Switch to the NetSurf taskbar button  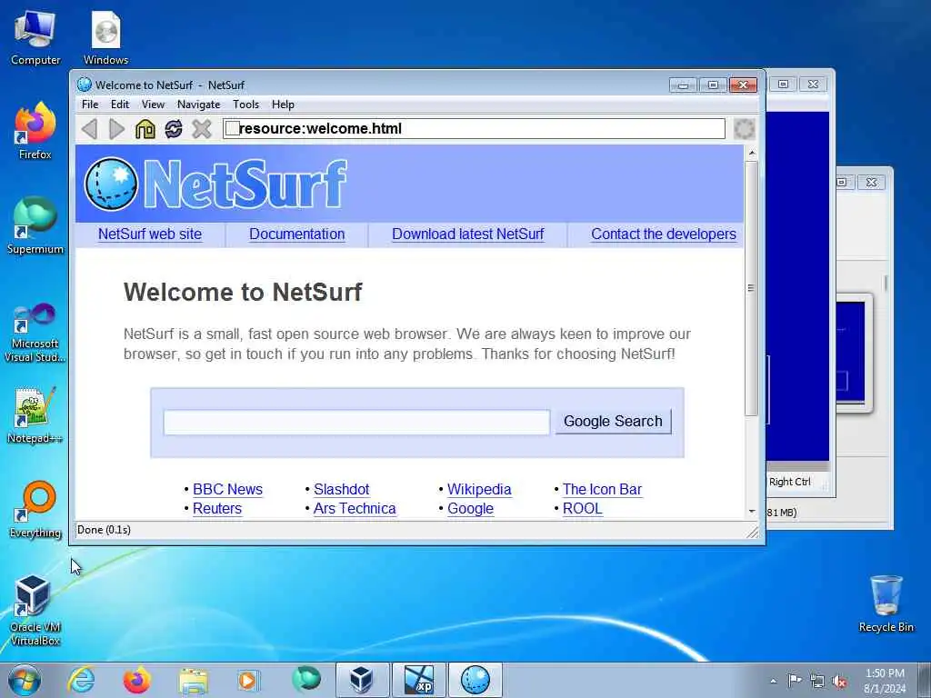pyautogui.click(x=475, y=680)
